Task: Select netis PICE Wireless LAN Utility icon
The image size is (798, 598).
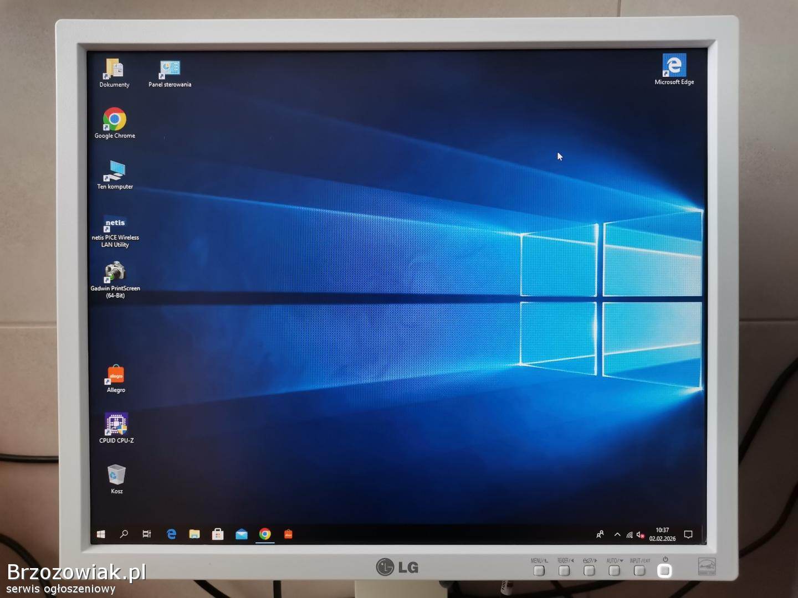Action: point(115,225)
